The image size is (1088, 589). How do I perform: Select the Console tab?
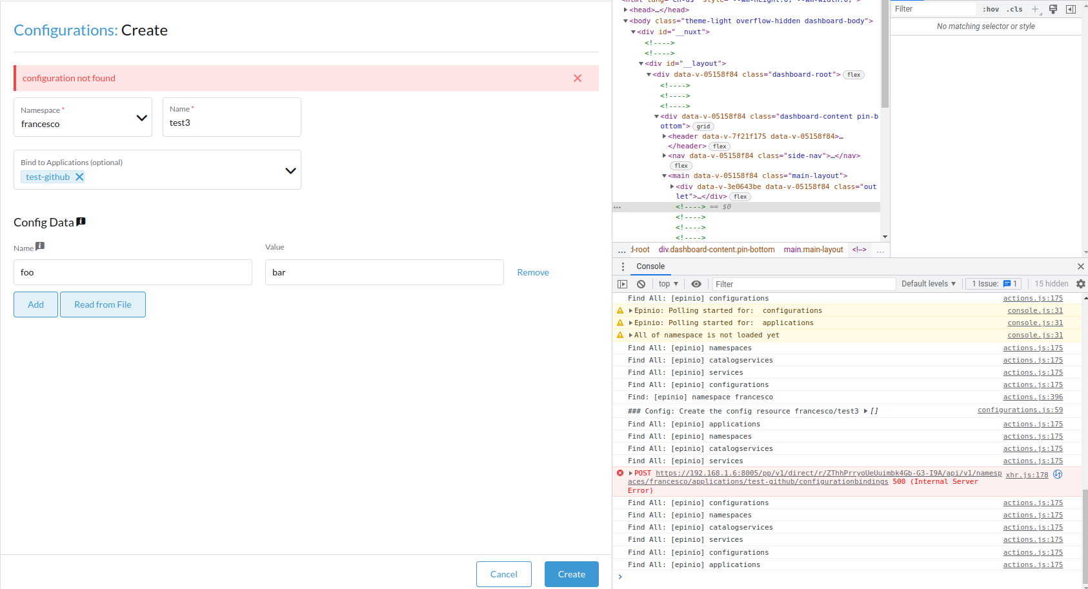coord(650,266)
